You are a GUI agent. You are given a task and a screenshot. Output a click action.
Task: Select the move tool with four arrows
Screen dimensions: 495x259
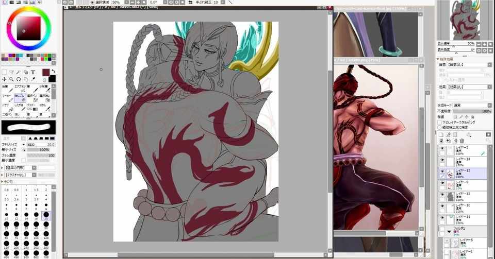click(x=5, y=79)
